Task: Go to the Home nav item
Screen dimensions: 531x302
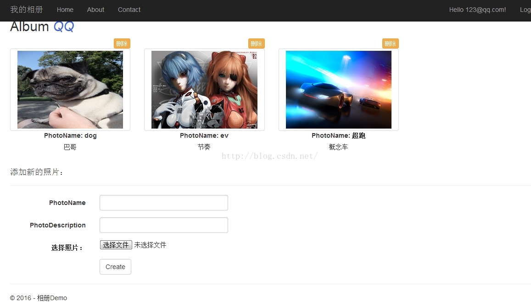Action: point(65,10)
